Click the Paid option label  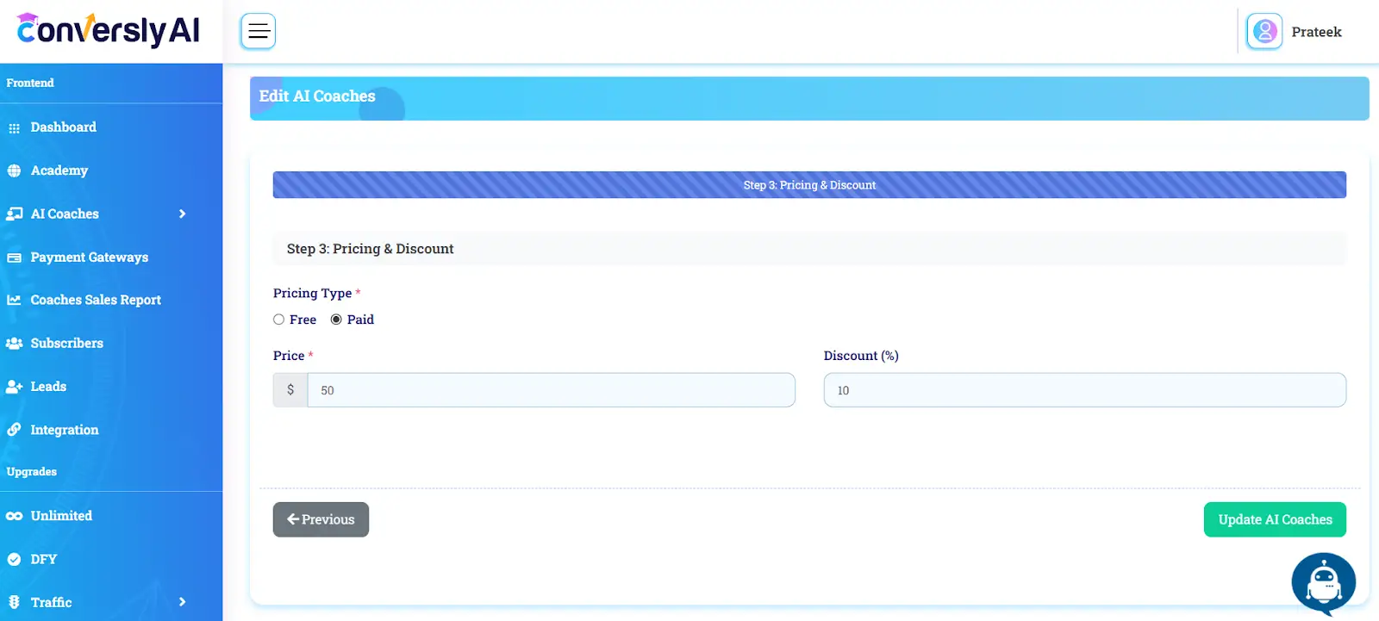(x=360, y=320)
